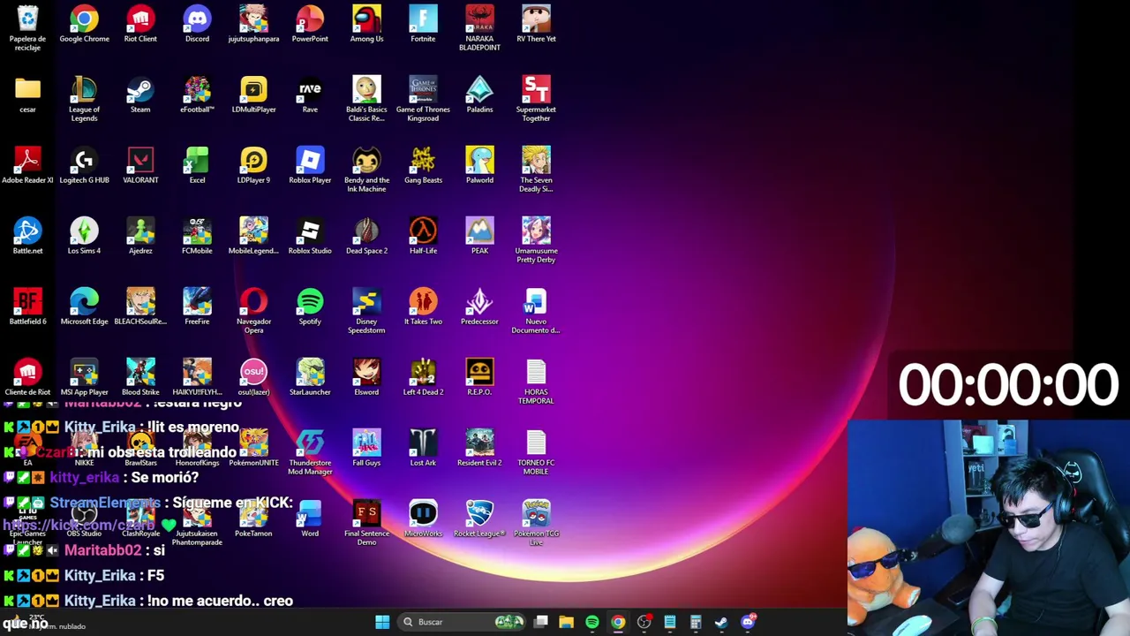Open Task View in taskbar
Image resolution: width=1130 pixels, height=636 pixels.
pyautogui.click(x=541, y=622)
